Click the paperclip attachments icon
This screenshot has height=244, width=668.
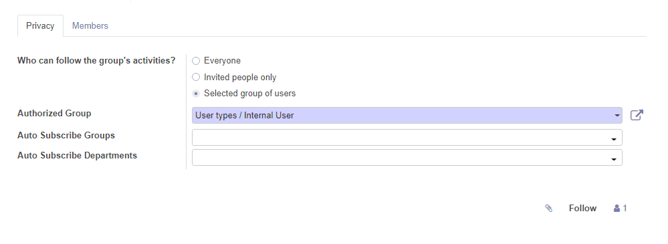549,208
